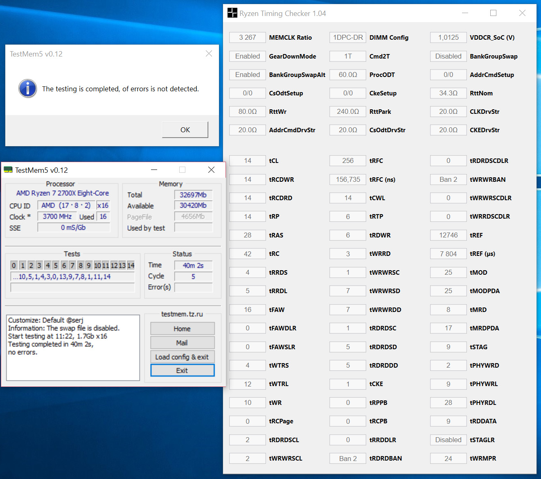Image resolution: width=541 pixels, height=479 pixels.
Task: Select test box 10 in the Tests row
Action: coord(97,265)
